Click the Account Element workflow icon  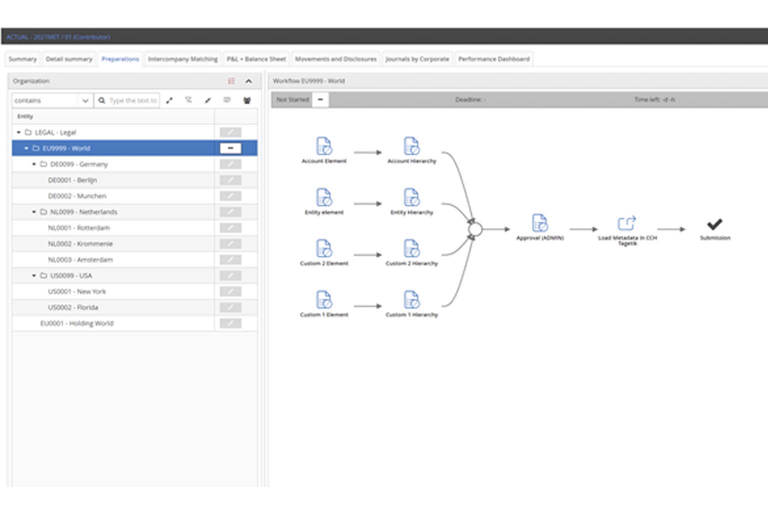coord(324,146)
